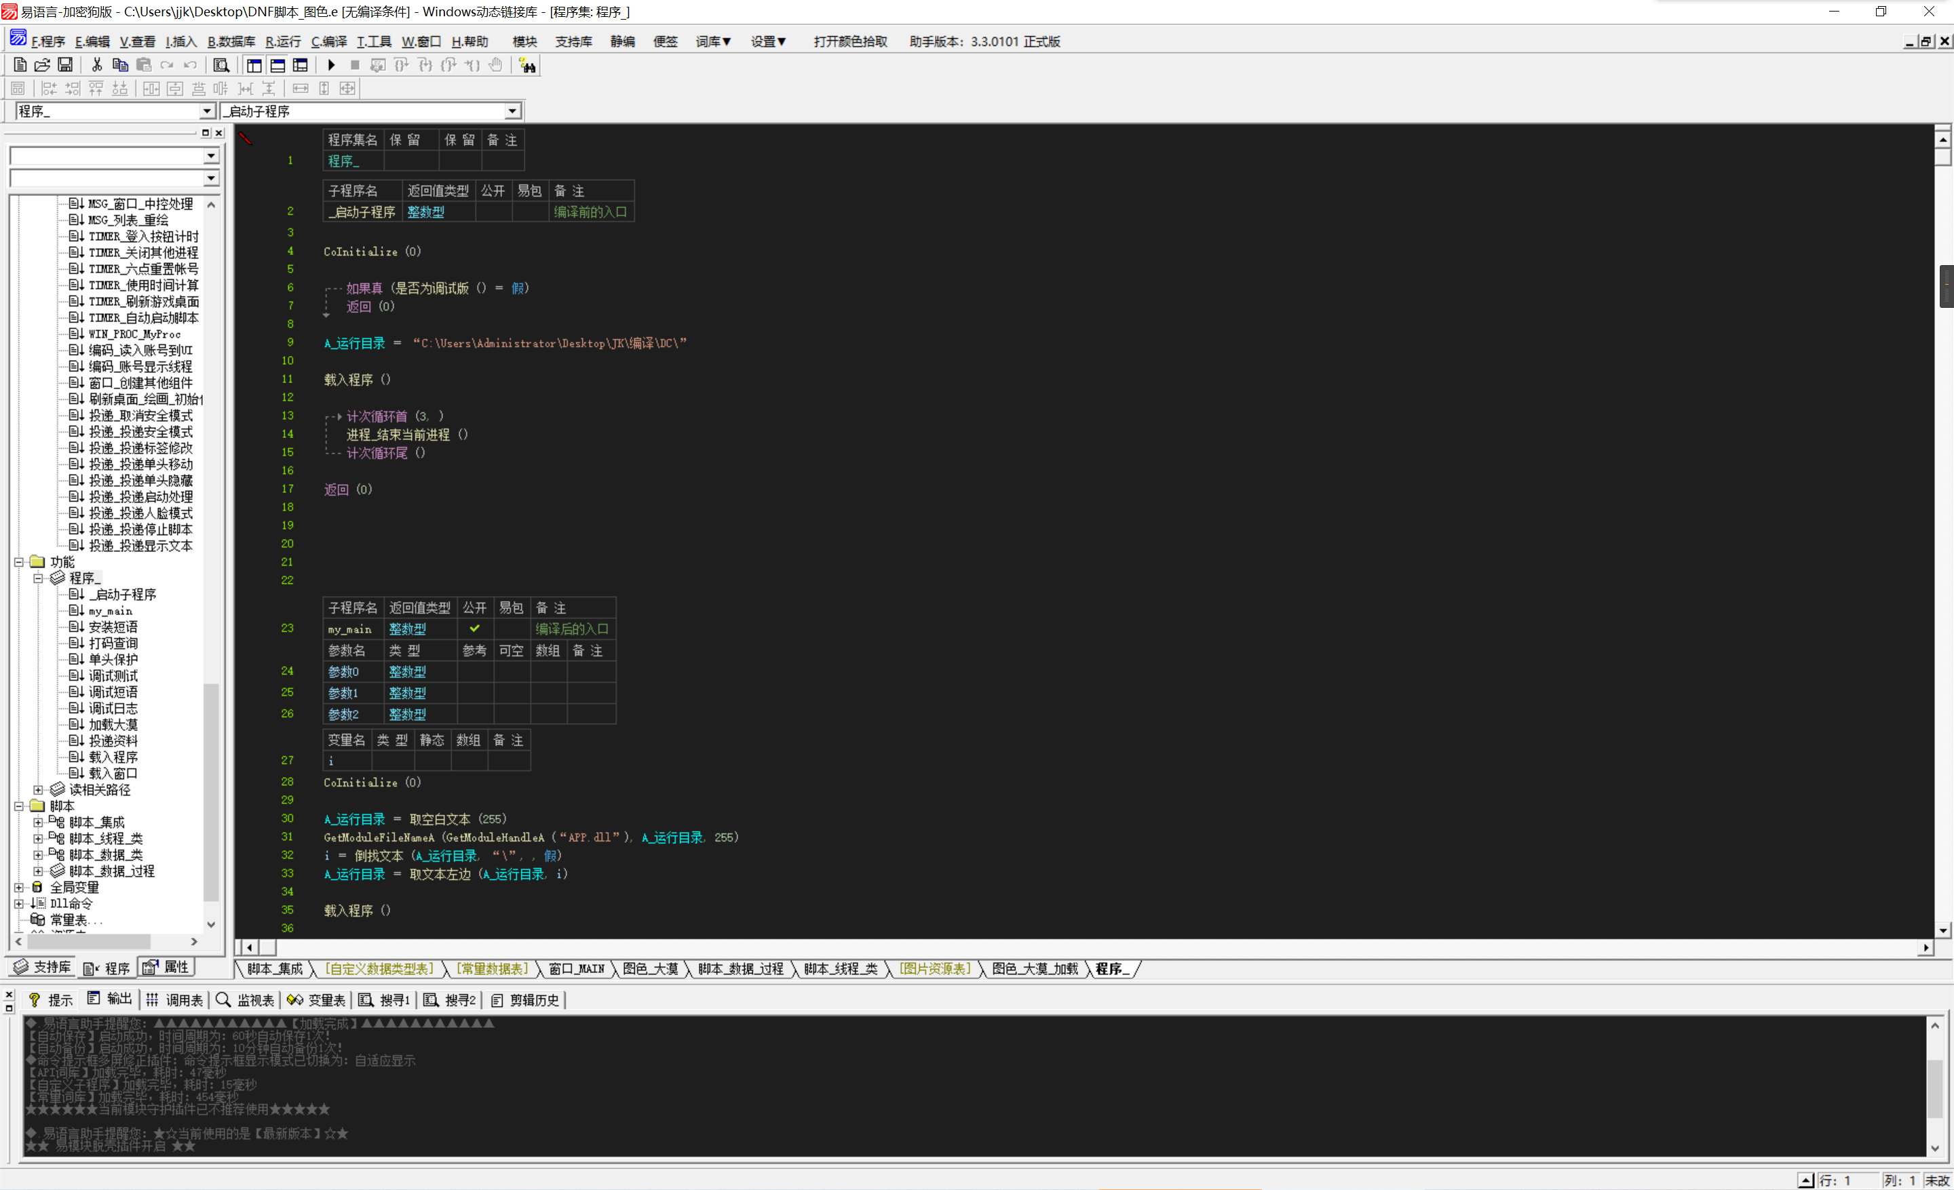Screen dimensions: 1954x1190
Task: Expand the 读相关路径 tree node
Action: (38, 790)
